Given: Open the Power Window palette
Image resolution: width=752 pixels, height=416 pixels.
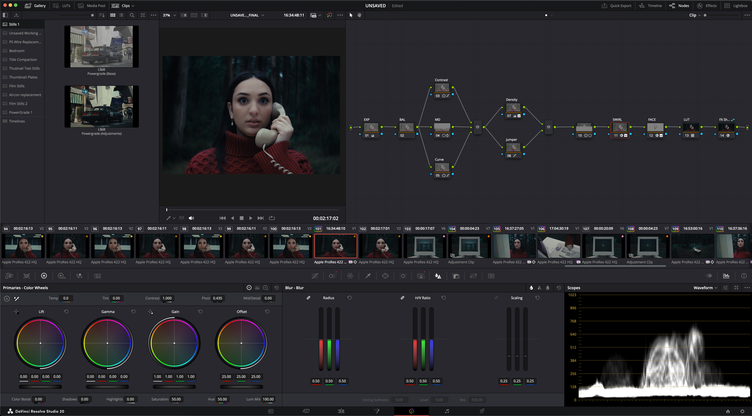Looking at the screenshot, I should [x=385, y=276].
